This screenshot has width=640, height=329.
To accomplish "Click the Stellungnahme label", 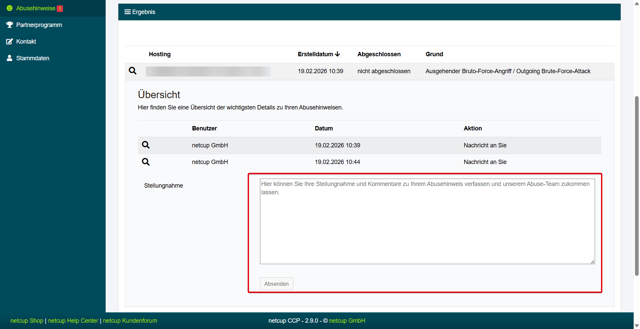I will 163,186.
